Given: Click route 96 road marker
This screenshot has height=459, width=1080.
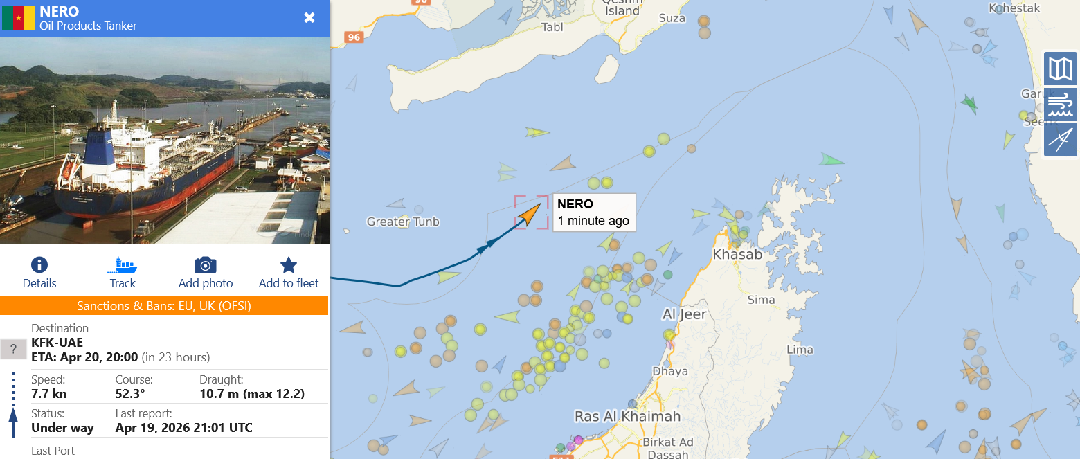Looking at the screenshot, I should tap(354, 37).
